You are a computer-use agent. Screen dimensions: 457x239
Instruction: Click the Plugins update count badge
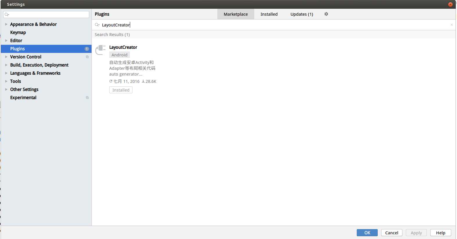coord(87,49)
